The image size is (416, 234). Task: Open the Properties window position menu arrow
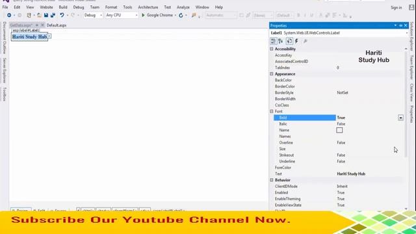point(395,25)
